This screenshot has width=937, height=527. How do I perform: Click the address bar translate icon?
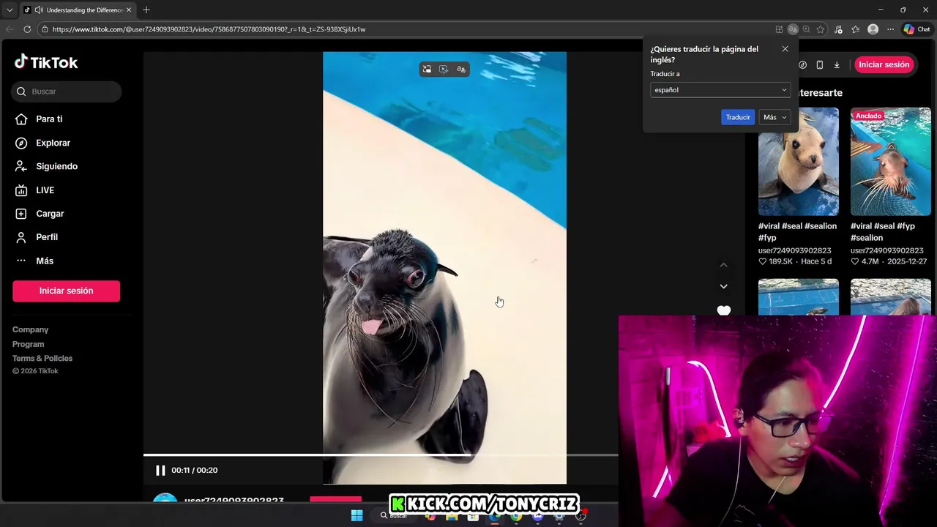click(x=793, y=29)
